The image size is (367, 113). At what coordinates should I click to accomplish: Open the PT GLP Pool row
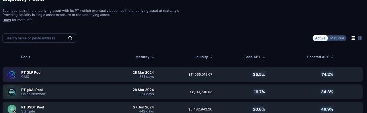(x=183, y=74)
